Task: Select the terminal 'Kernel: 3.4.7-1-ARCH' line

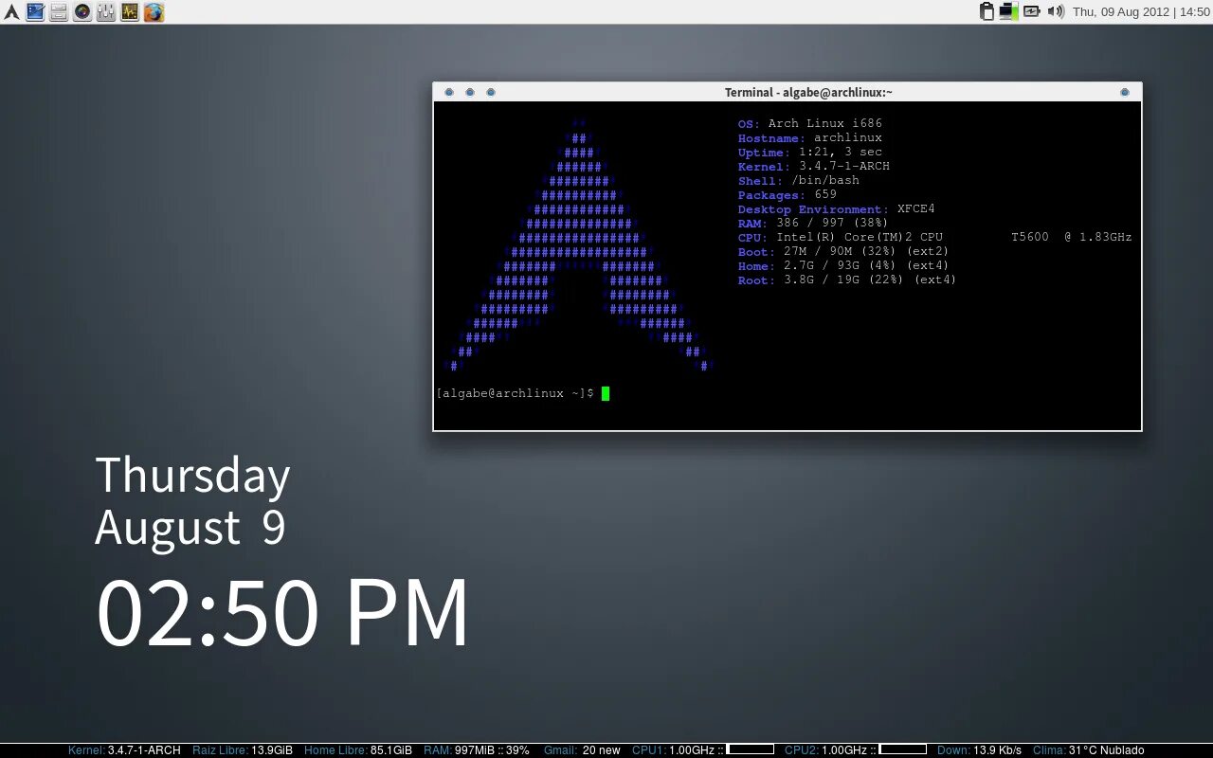Action: tap(814, 166)
